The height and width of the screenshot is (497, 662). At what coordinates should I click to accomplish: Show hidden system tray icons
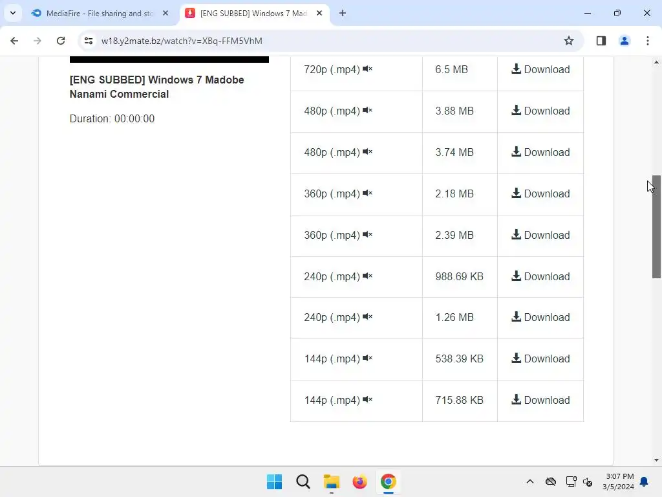click(x=530, y=481)
